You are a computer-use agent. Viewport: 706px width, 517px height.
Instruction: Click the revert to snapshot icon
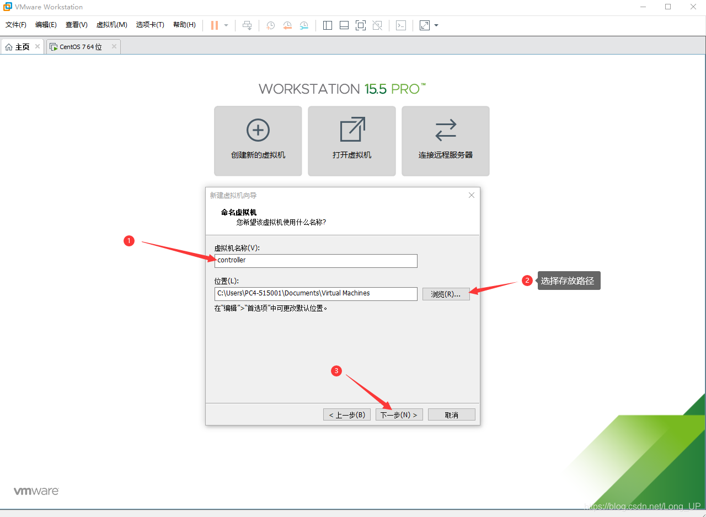tap(287, 25)
